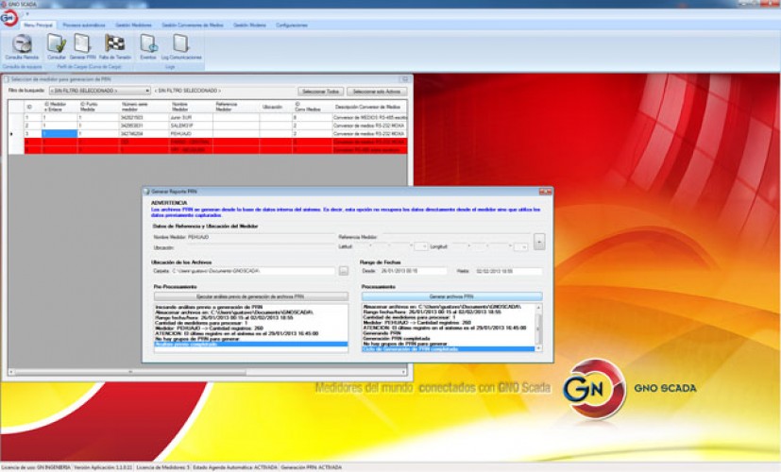
Task: Open the Gestión Modems tab
Action: click(x=249, y=25)
